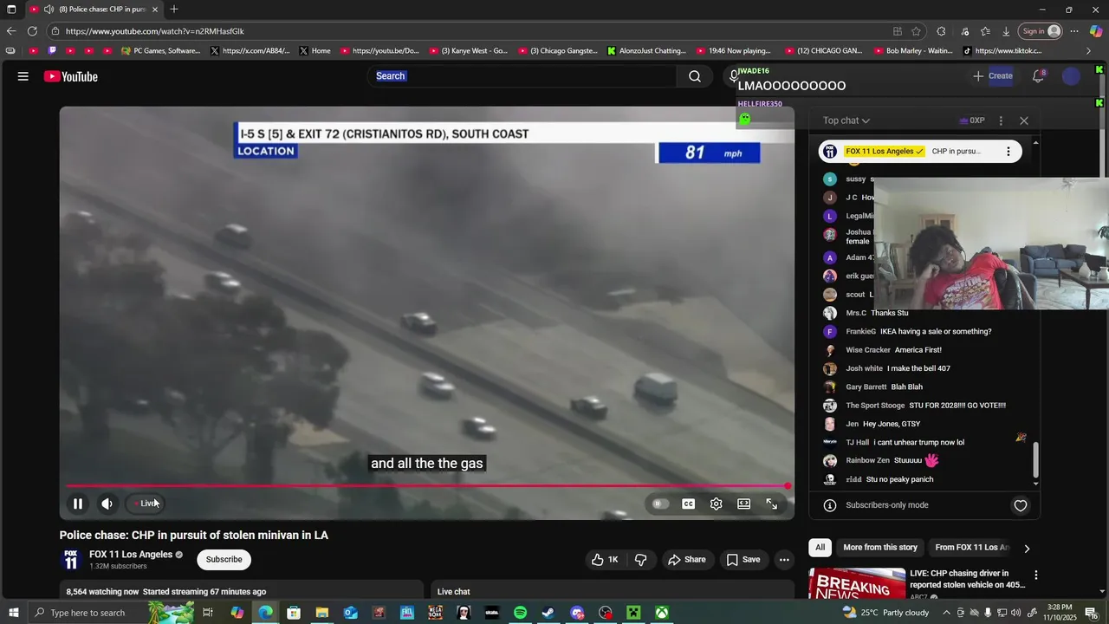Reload the current page
The image size is (1109, 624).
click(x=33, y=31)
